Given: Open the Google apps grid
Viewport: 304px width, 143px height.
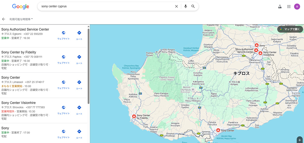Looking at the screenshot, I should click(x=289, y=7).
